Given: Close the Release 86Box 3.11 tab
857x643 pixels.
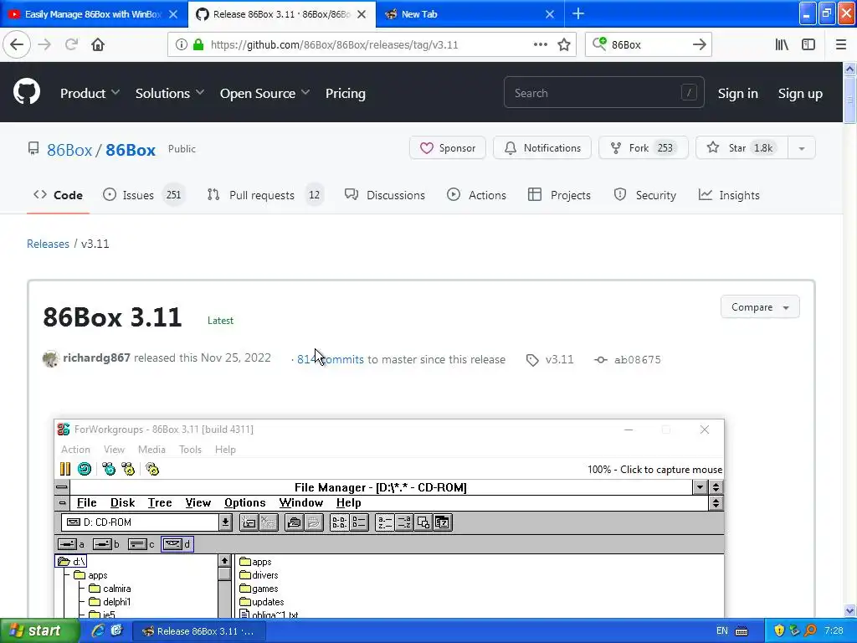Looking at the screenshot, I should tap(362, 14).
